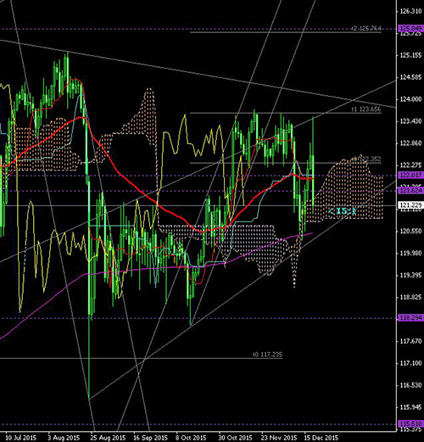
Task: Select the purple 122.017 price level tag
Action: [411, 175]
